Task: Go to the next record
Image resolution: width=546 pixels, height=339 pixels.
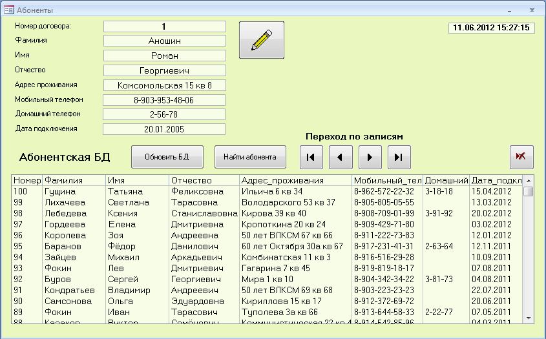Action: coord(370,157)
